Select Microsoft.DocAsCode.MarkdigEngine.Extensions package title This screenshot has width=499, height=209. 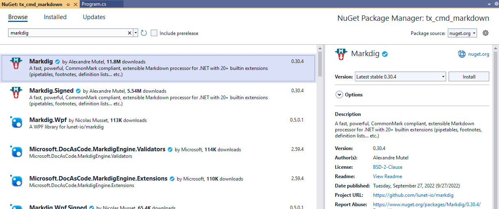(98, 179)
